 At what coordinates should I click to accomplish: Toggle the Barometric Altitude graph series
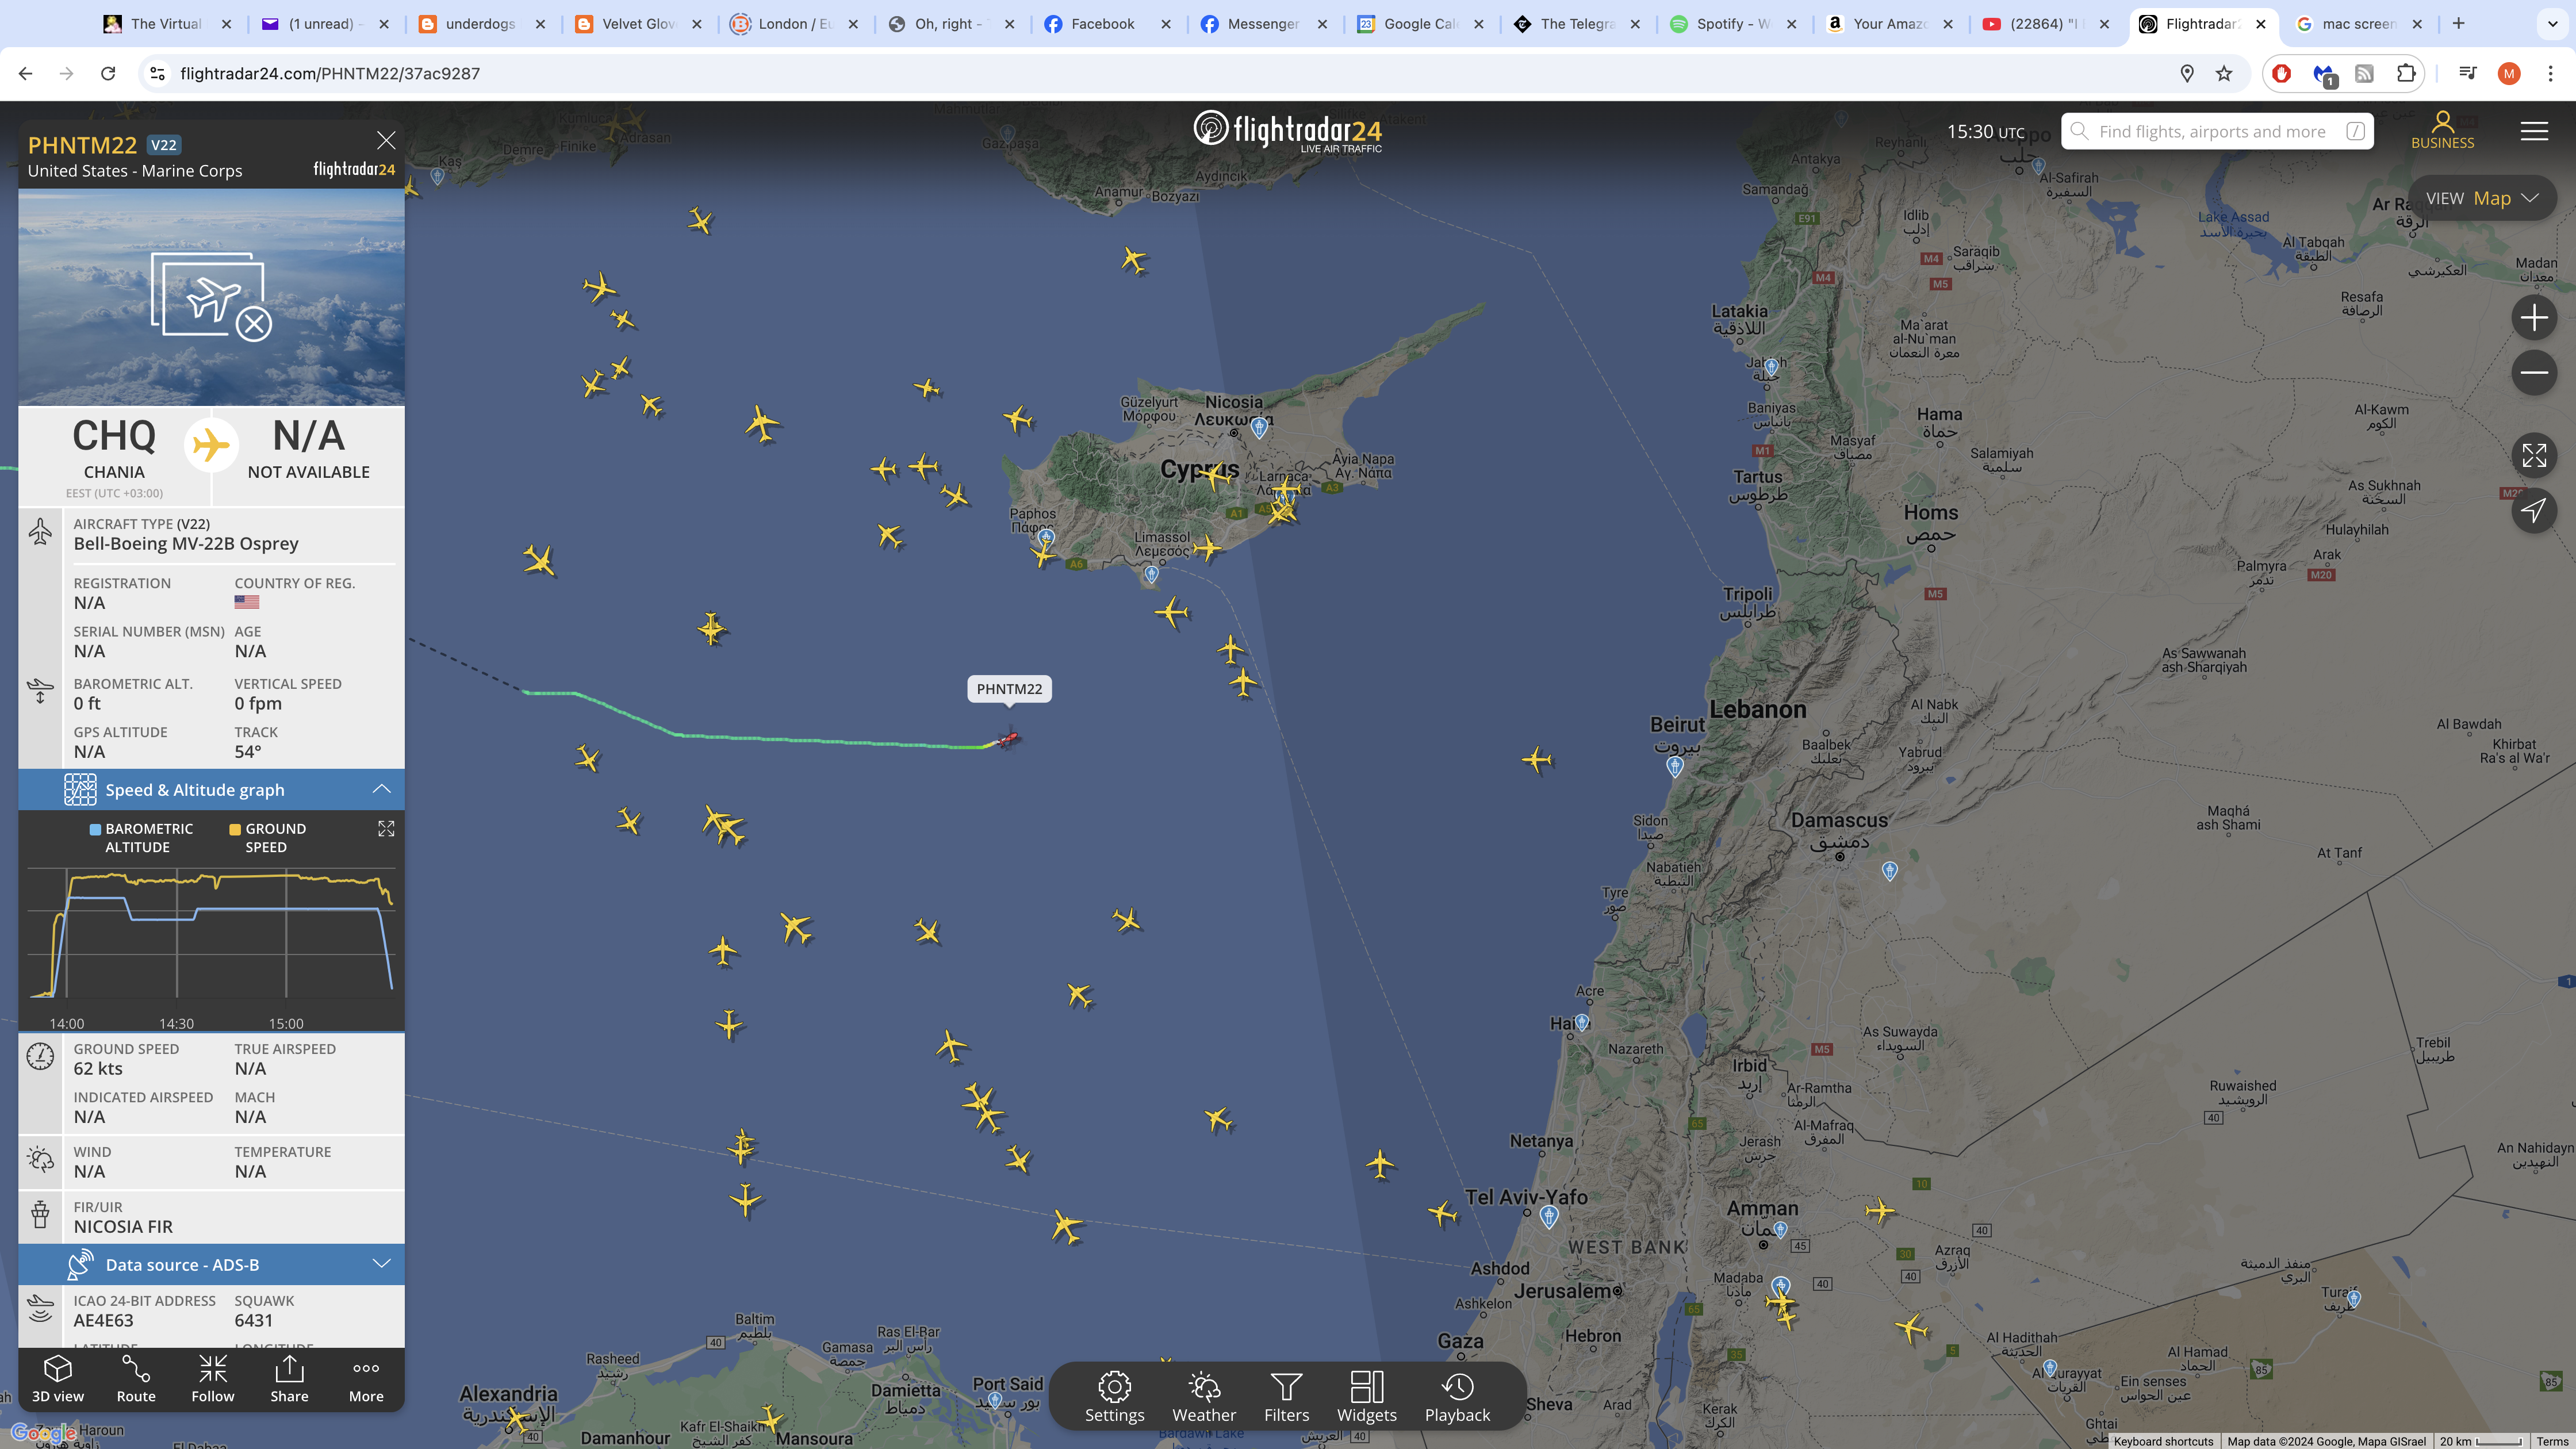[x=141, y=838]
